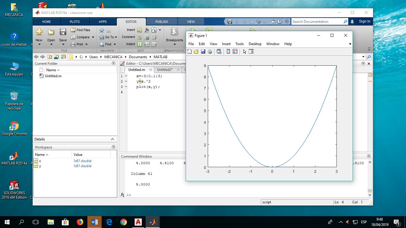Open the Tools menu in Figure 1
The width and height of the screenshot is (406, 228).
click(x=239, y=44)
